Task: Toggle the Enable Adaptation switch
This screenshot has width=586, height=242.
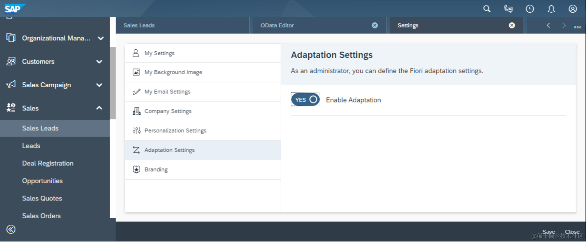Action: pyautogui.click(x=305, y=100)
